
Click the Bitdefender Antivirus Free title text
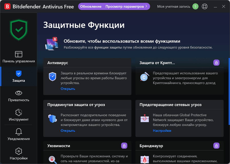pyautogui.click(x=43, y=7)
